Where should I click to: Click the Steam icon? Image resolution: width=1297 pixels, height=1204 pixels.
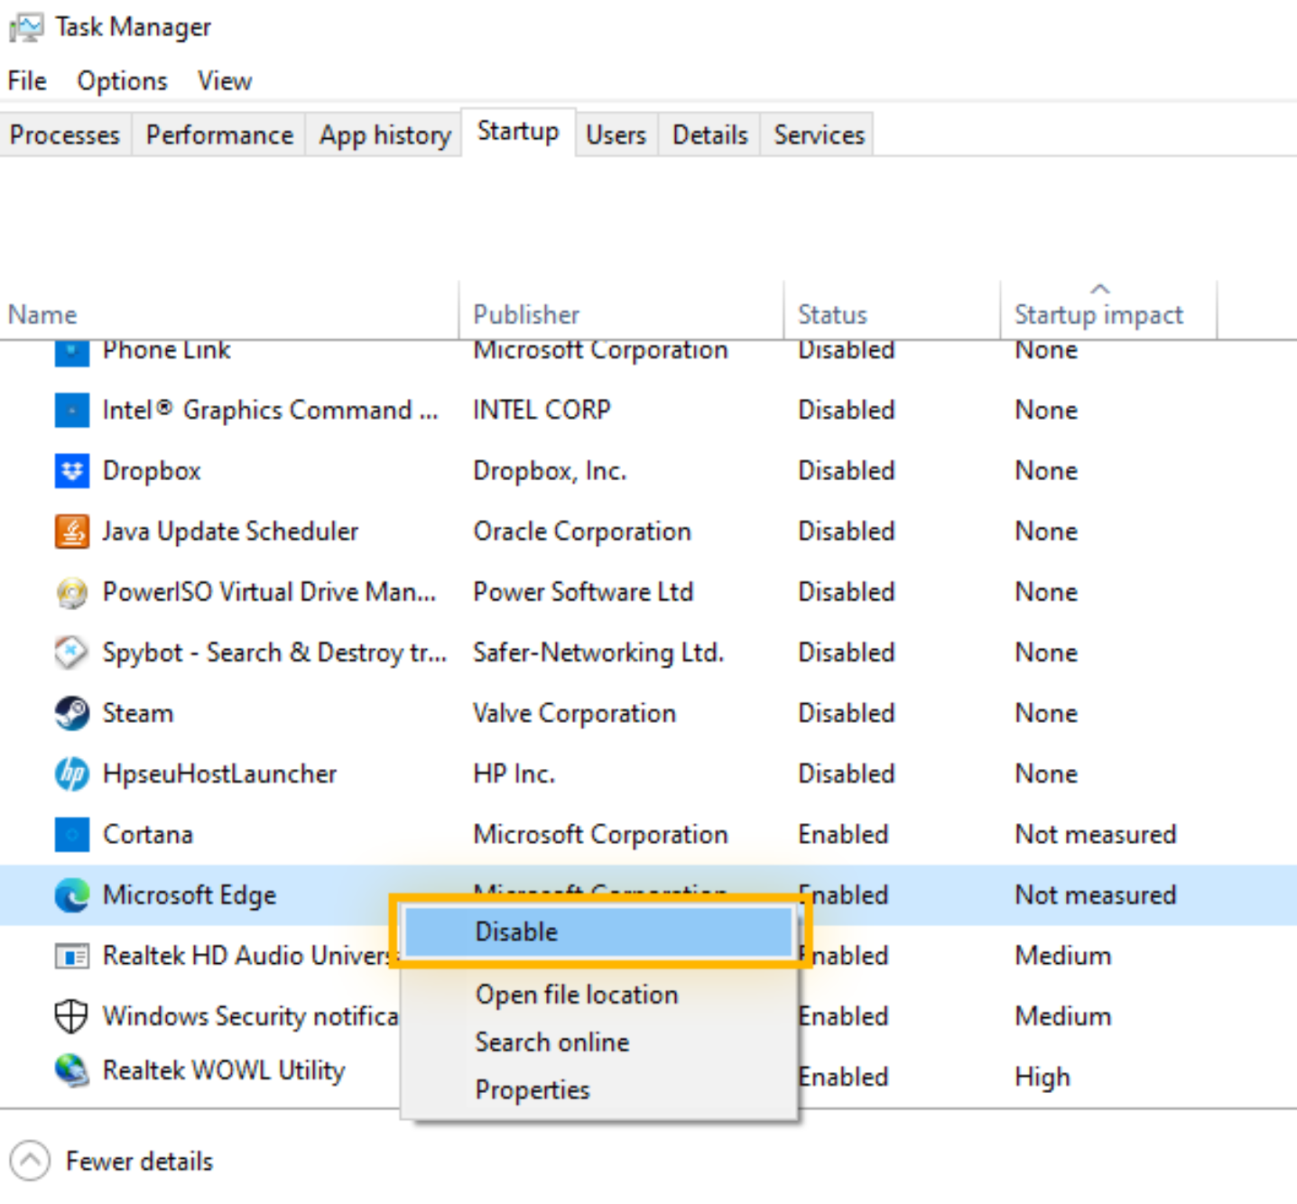click(x=71, y=714)
